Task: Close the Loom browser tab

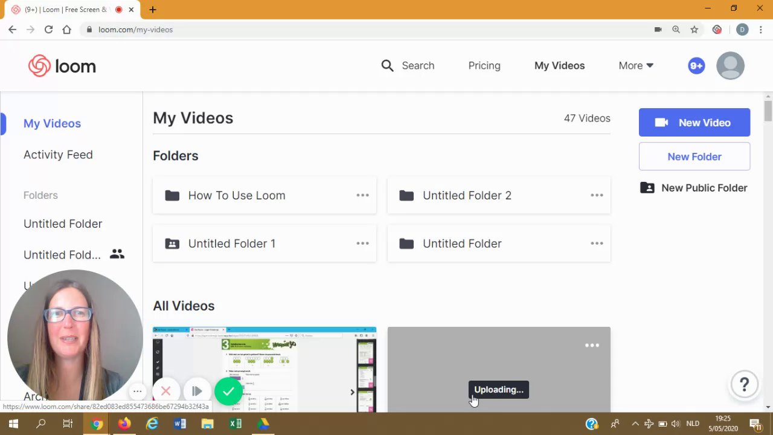Action: [131, 10]
